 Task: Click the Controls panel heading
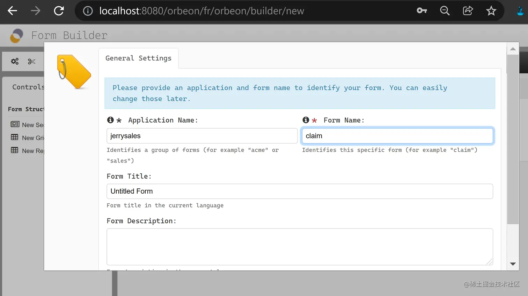pos(28,87)
